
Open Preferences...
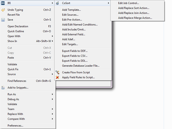(28, 126)
